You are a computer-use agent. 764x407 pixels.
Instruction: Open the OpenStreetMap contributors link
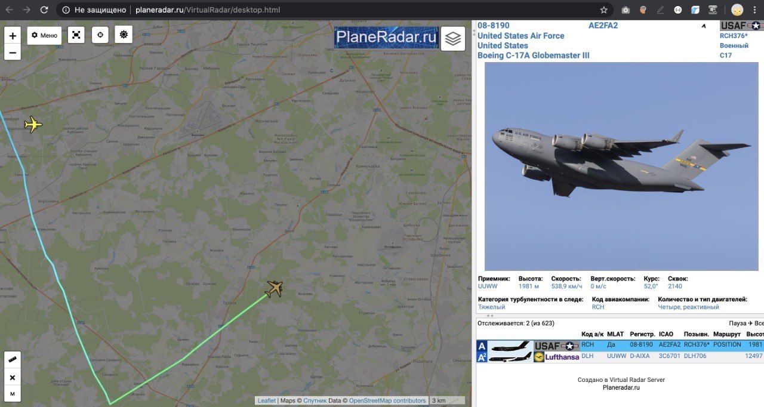click(x=387, y=400)
